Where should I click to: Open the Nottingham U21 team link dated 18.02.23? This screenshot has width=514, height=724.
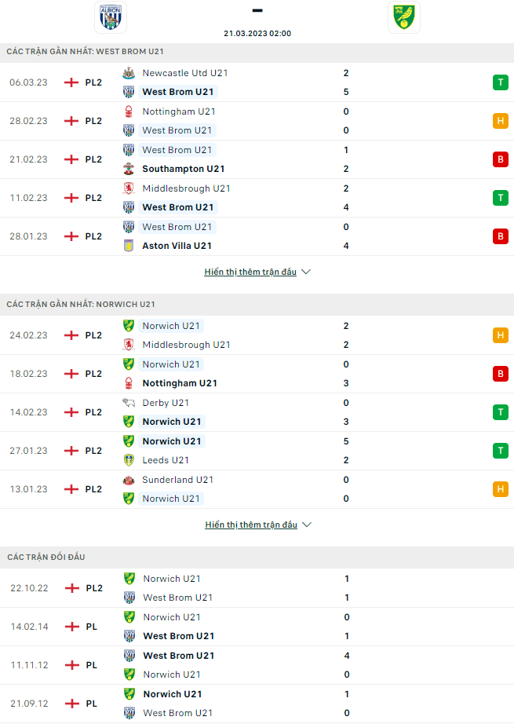pos(180,383)
